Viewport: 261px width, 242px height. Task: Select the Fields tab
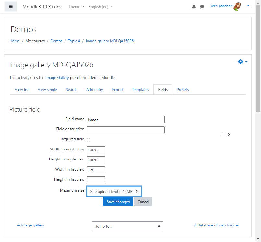coord(163,90)
